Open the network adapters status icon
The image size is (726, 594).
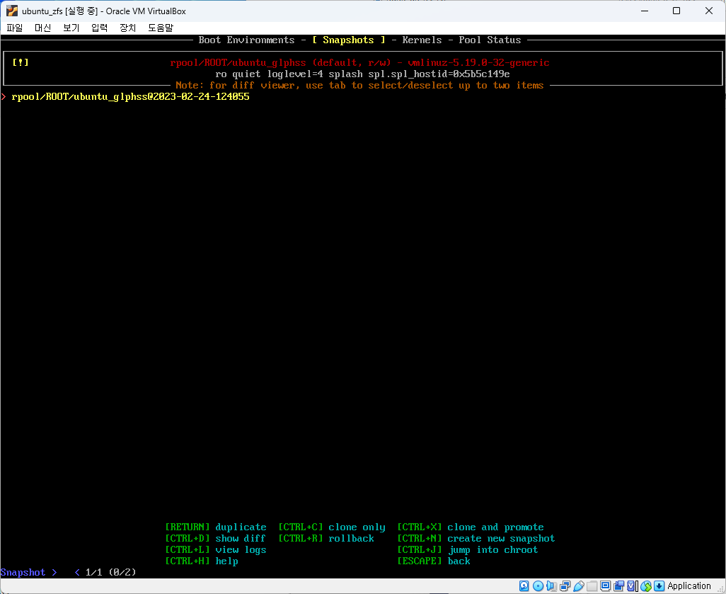[565, 586]
